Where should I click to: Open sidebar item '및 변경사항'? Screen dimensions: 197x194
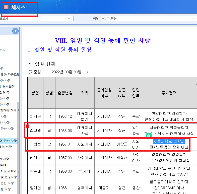[x=9, y=177]
